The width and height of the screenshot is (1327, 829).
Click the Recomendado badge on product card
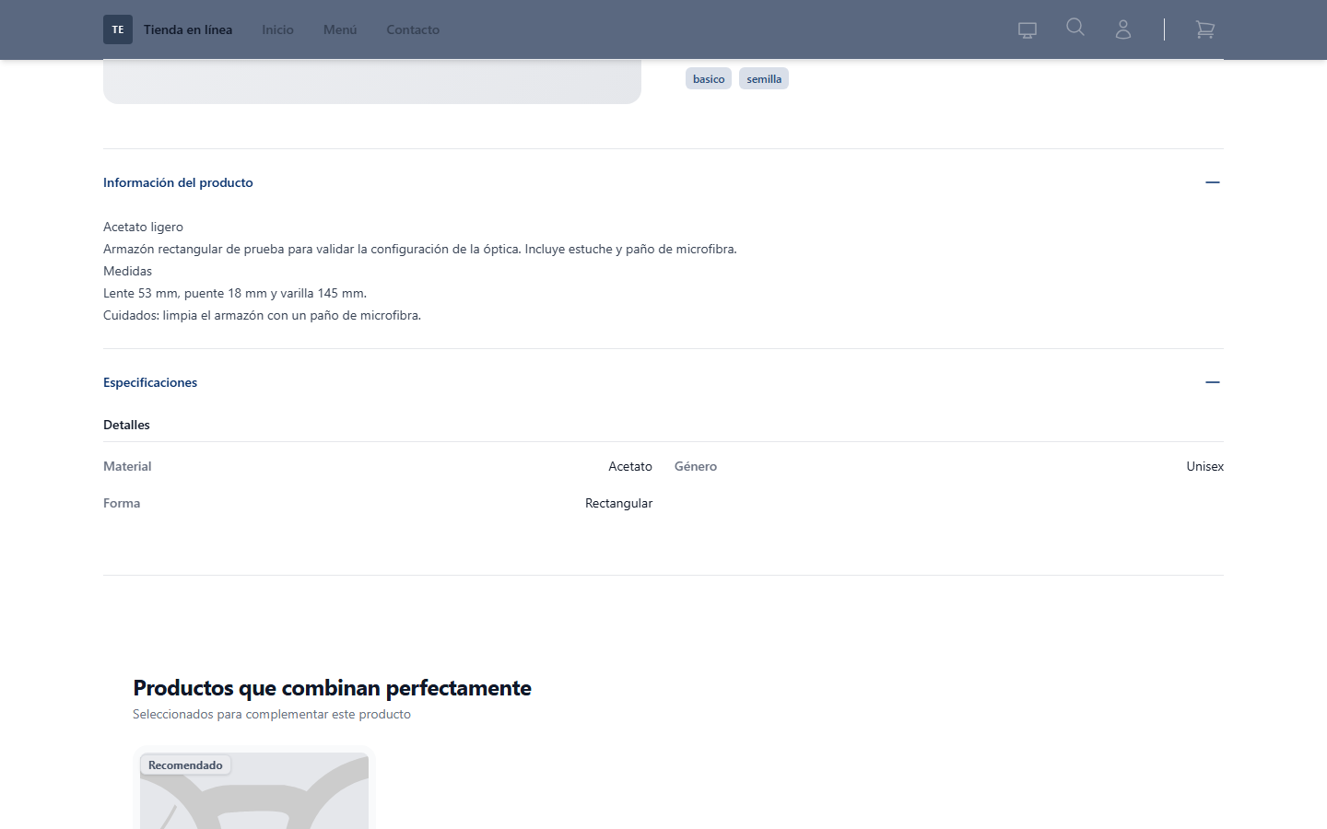tap(185, 765)
